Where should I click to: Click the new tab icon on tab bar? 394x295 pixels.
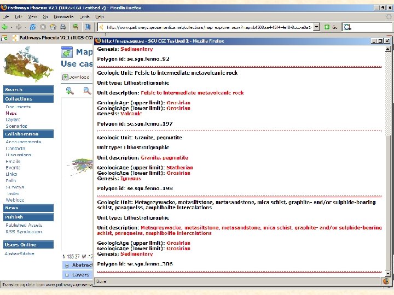(x=4, y=38)
